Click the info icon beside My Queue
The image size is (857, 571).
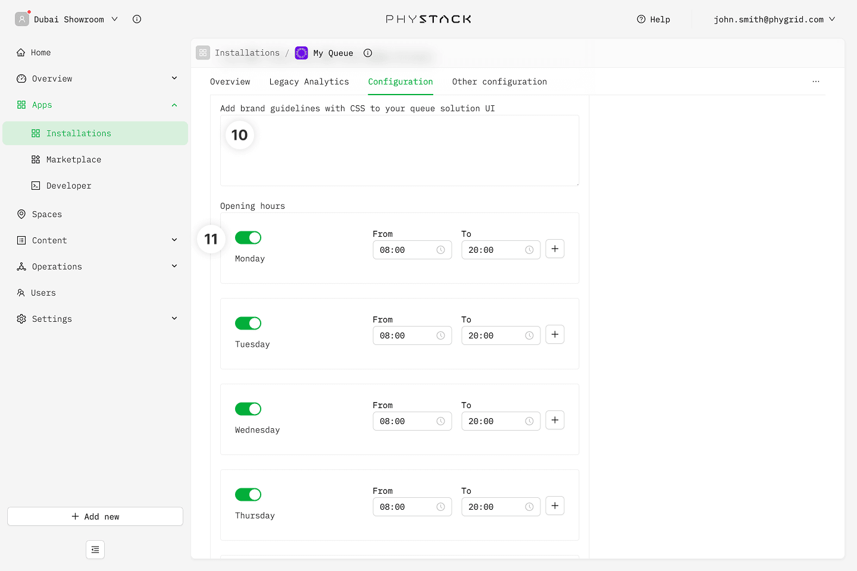pos(368,53)
